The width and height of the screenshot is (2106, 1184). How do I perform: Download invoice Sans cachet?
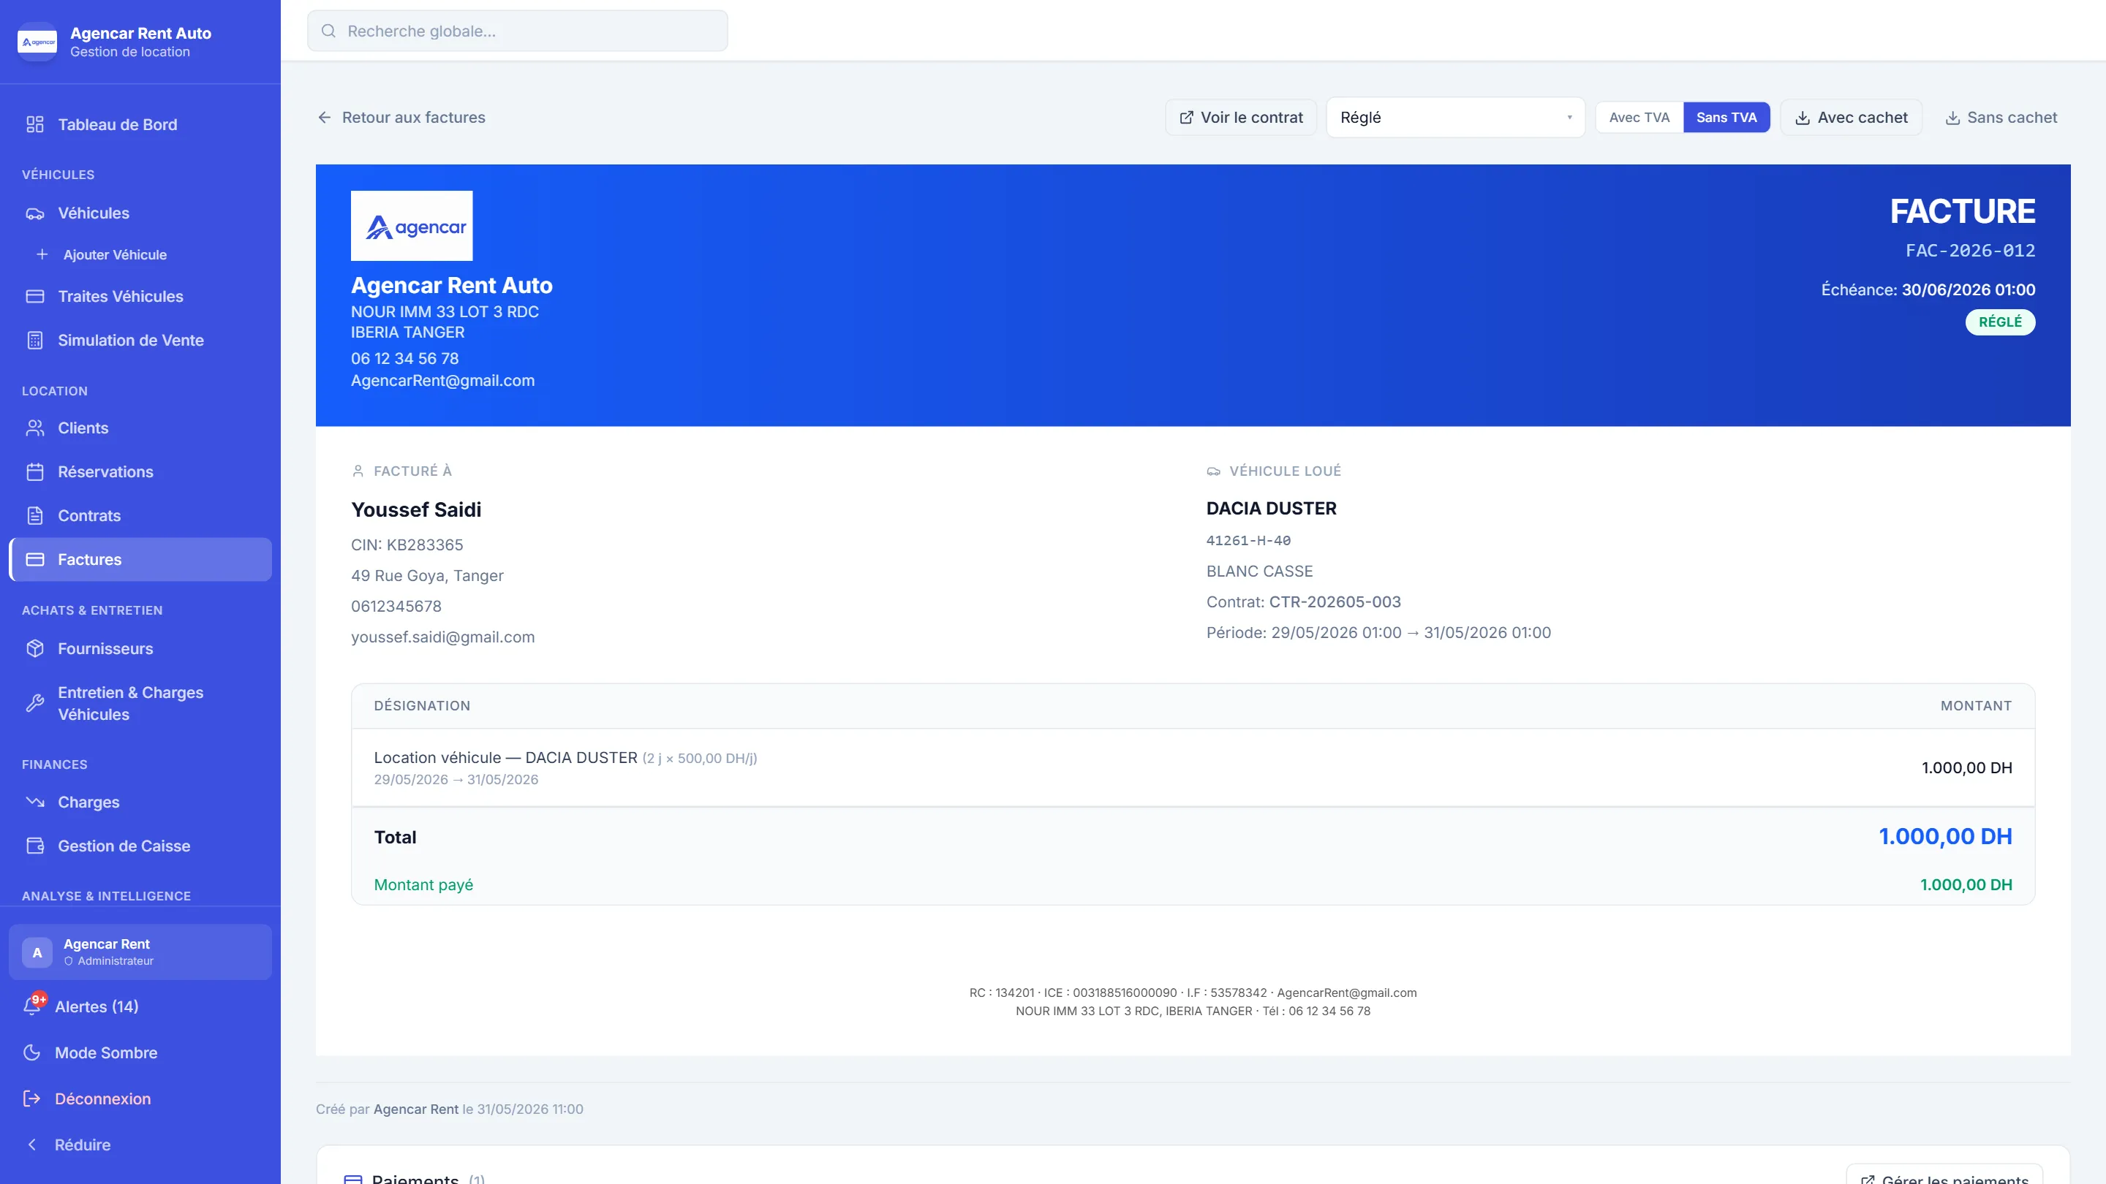2001,118
